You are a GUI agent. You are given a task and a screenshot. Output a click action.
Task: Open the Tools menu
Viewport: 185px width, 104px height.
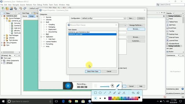pyautogui.click(x=56, y=5)
